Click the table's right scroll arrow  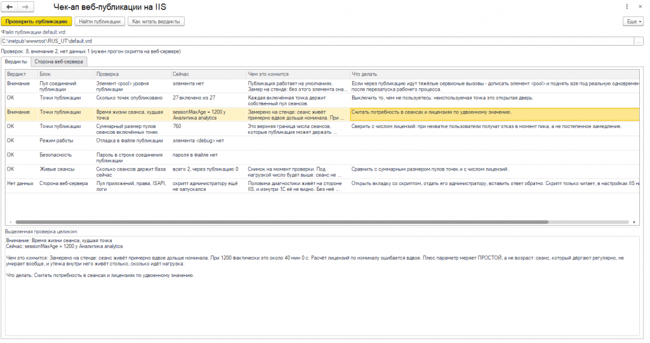(634, 222)
